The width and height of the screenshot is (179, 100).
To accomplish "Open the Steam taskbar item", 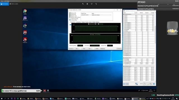I will click(83, 99).
